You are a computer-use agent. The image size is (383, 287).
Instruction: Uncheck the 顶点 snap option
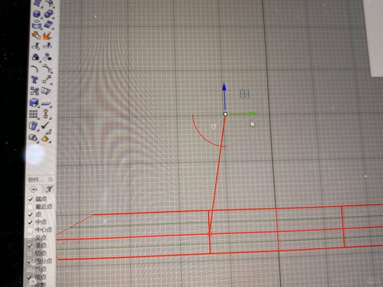[x=30, y=277]
